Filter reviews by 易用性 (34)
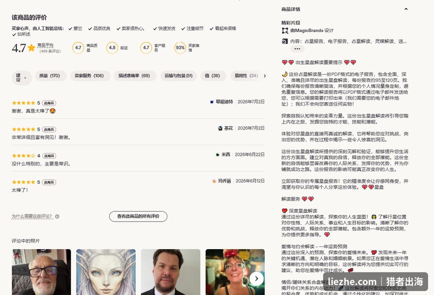434x295 pixels. 246,75
